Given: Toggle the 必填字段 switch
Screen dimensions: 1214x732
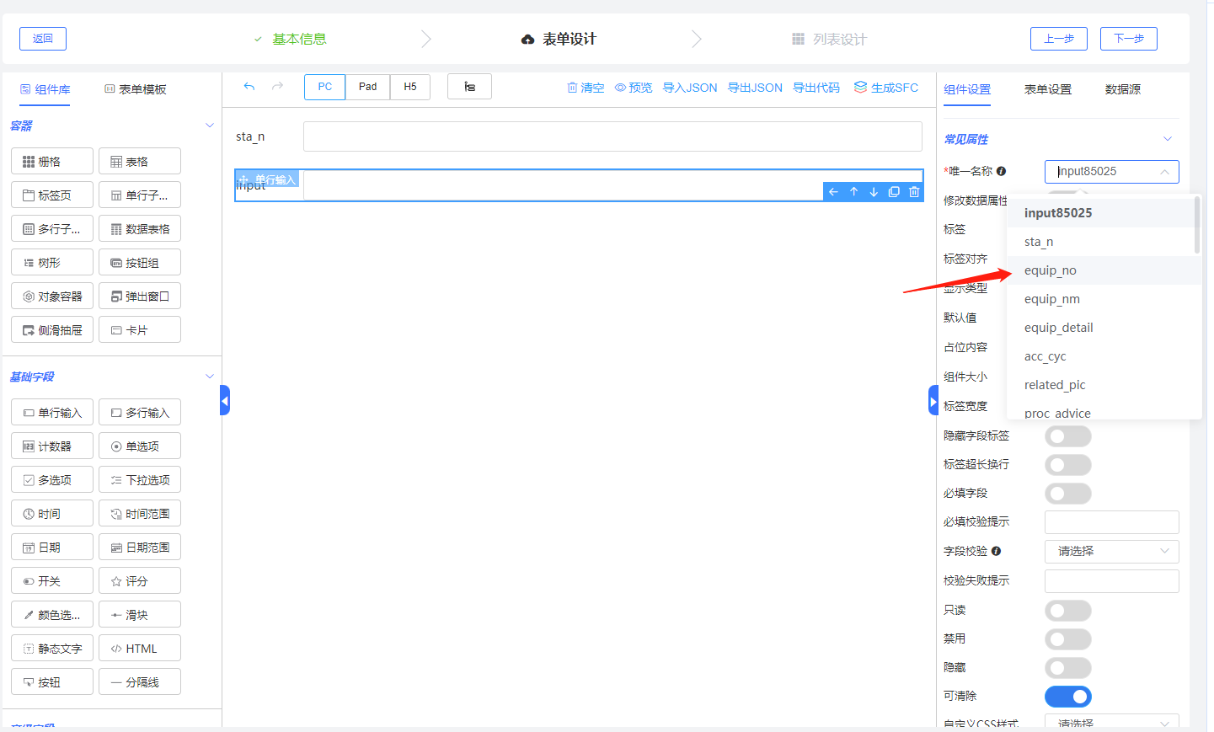Looking at the screenshot, I should tap(1067, 494).
